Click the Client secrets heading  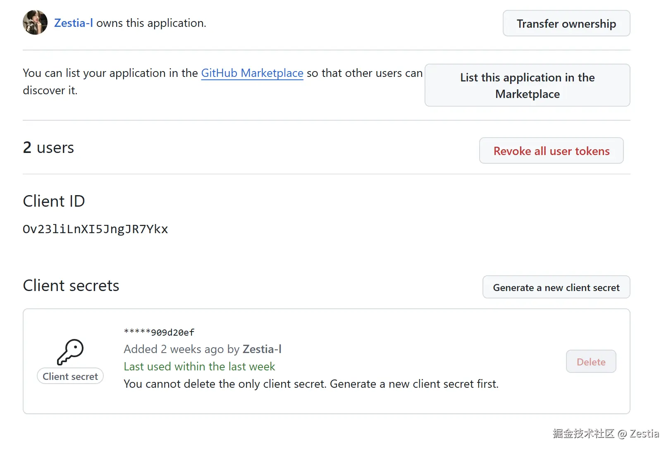click(71, 286)
